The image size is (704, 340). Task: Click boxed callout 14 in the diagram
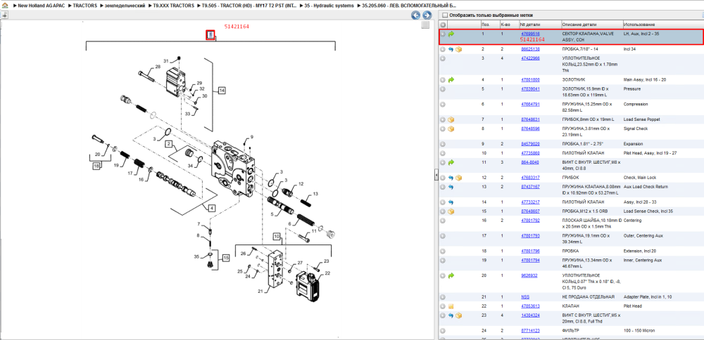click(x=222, y=91)
